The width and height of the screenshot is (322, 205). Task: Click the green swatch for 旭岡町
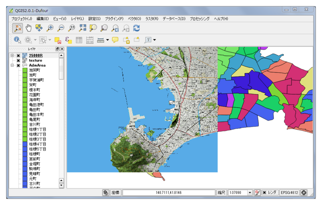click(25, 70)
